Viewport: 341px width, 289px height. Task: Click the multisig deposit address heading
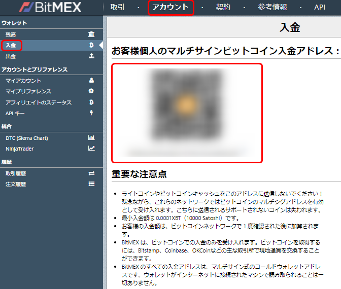tap(225, 51)
